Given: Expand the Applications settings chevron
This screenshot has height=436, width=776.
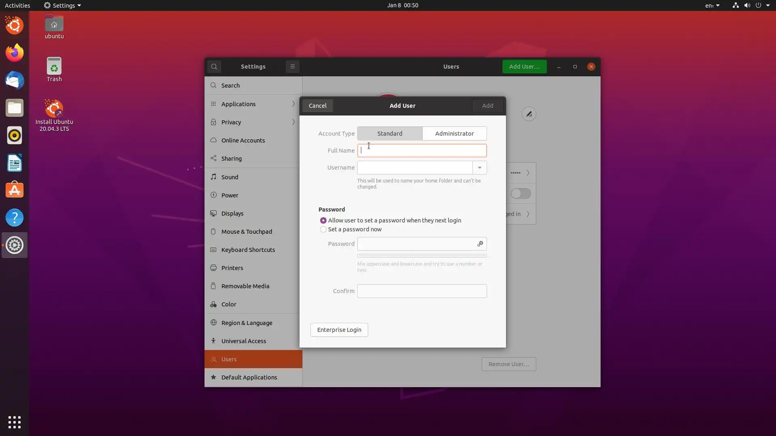Looking at the screenshot, I should [x=293, y=104].
